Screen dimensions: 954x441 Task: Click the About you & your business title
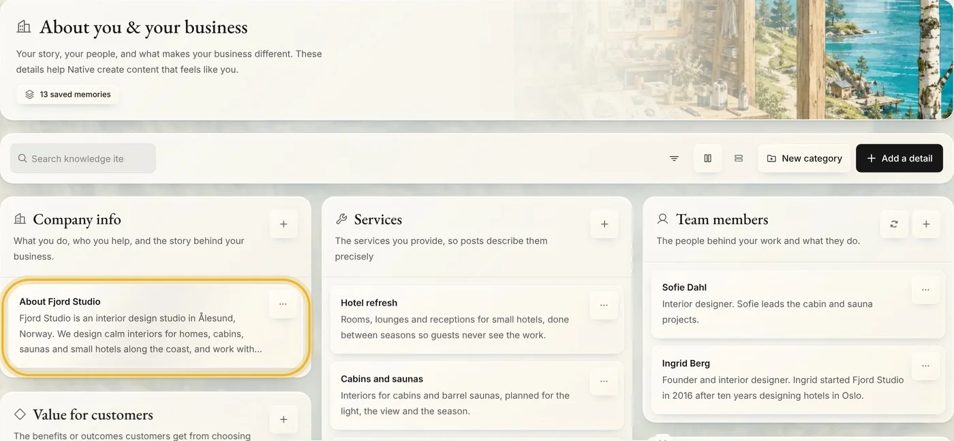pos(144,27)
